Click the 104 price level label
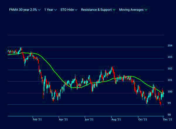 (170, 45)
